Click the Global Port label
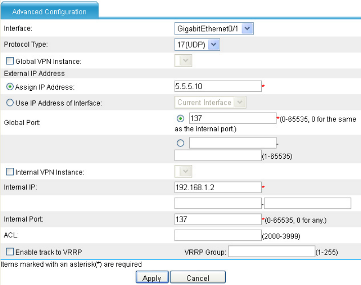The height and width of the screenshot is (285, 361). 22,122
